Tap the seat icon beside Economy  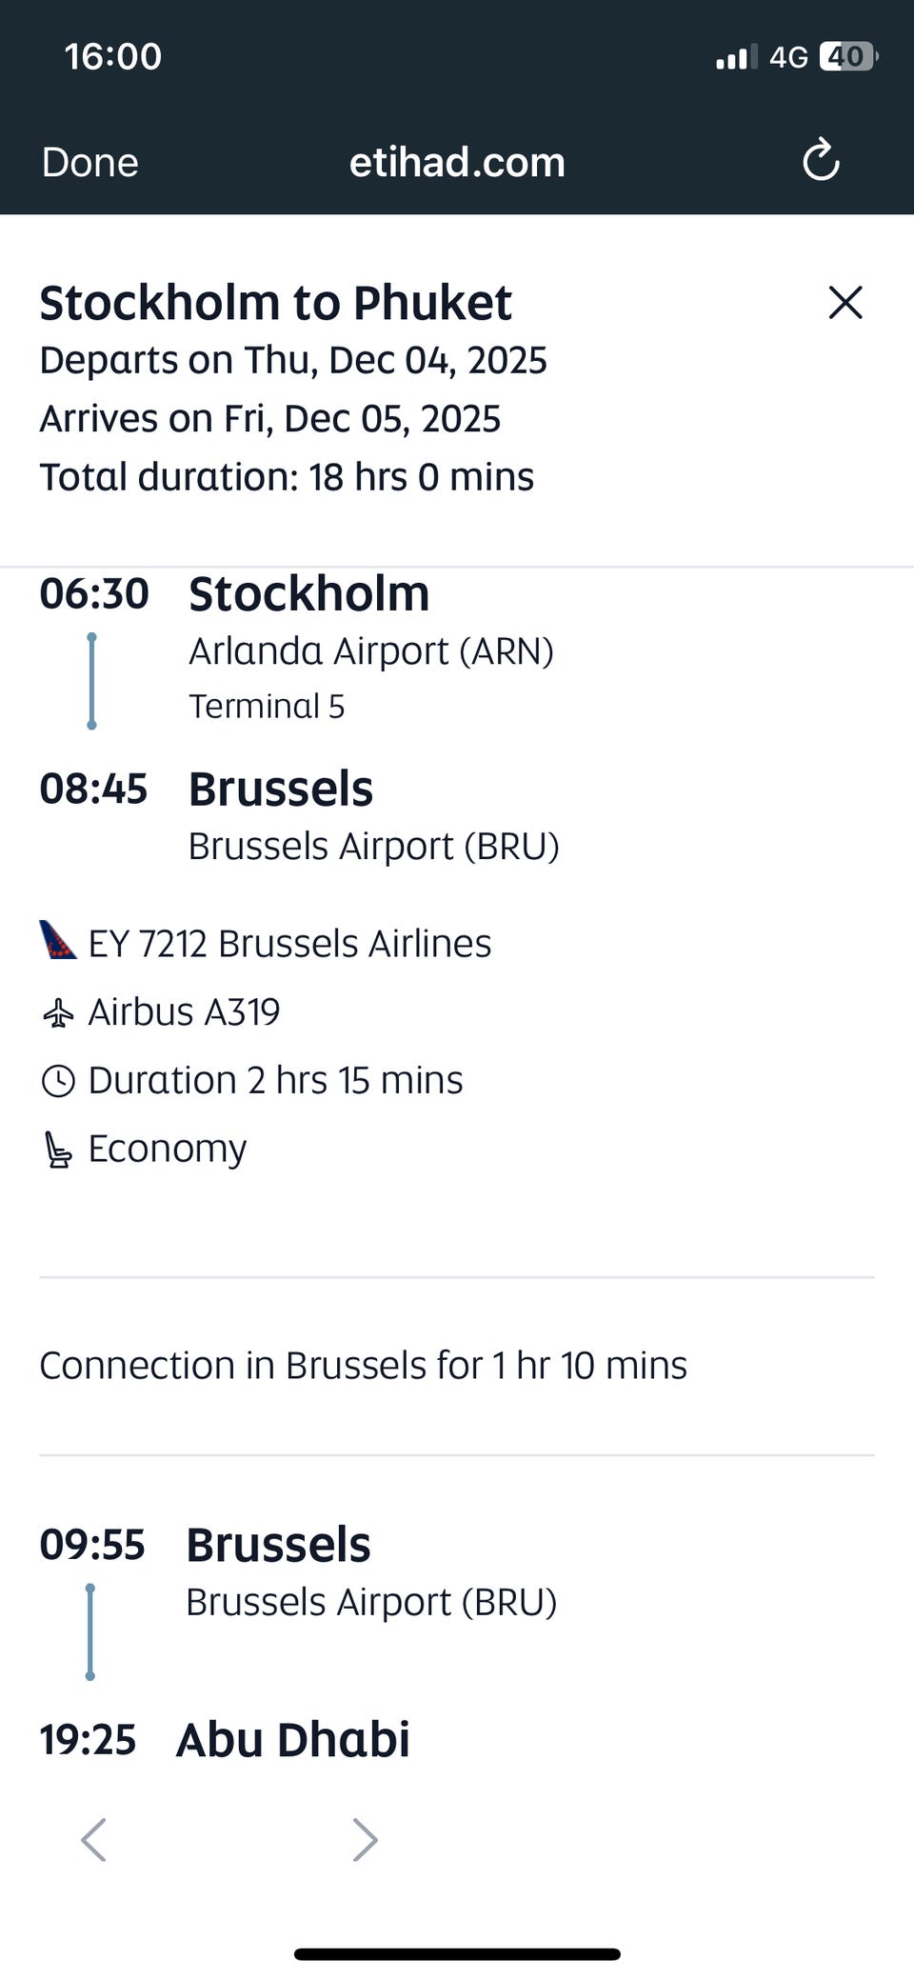58,1150
